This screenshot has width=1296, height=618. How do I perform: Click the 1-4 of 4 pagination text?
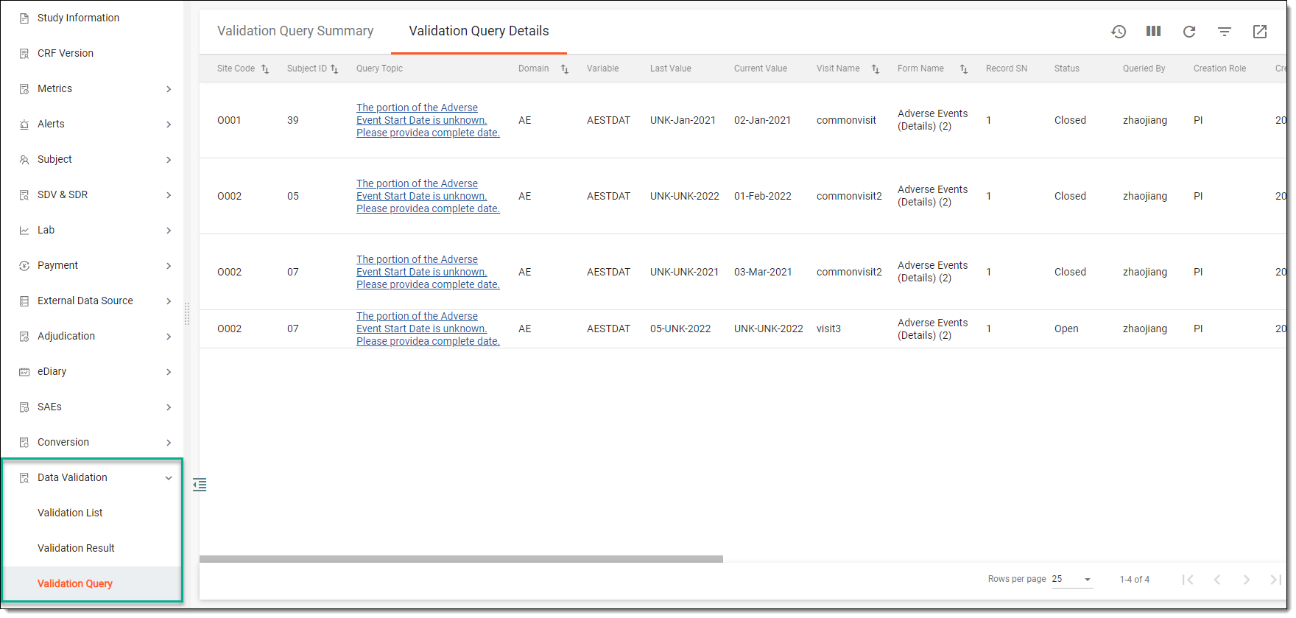(1134, 580)
